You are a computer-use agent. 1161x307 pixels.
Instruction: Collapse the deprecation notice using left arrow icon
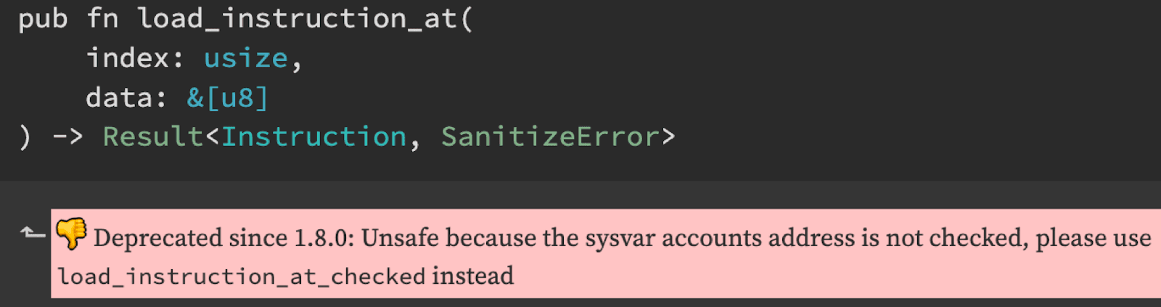click(33, 233)
